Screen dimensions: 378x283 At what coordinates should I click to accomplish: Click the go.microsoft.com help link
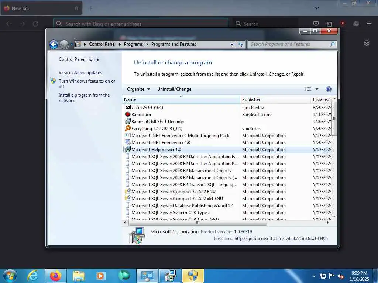click(281, 238)
